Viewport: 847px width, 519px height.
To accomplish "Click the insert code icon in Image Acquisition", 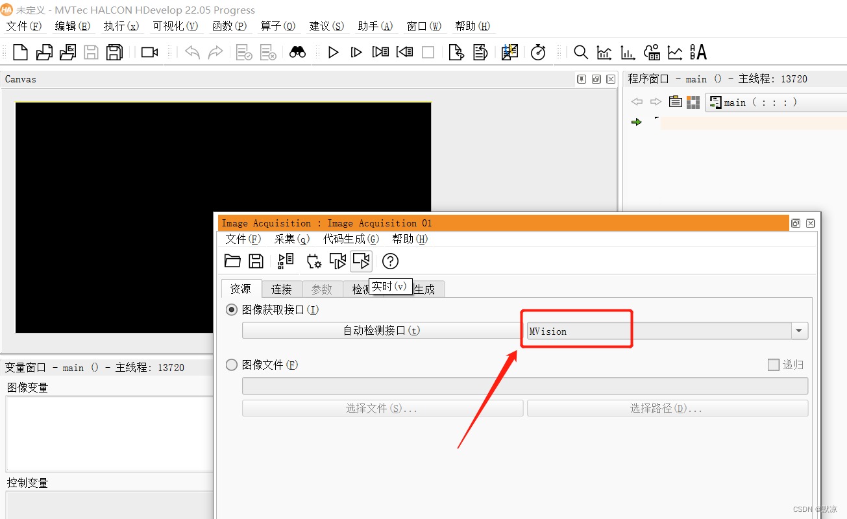I will [286, 261].
